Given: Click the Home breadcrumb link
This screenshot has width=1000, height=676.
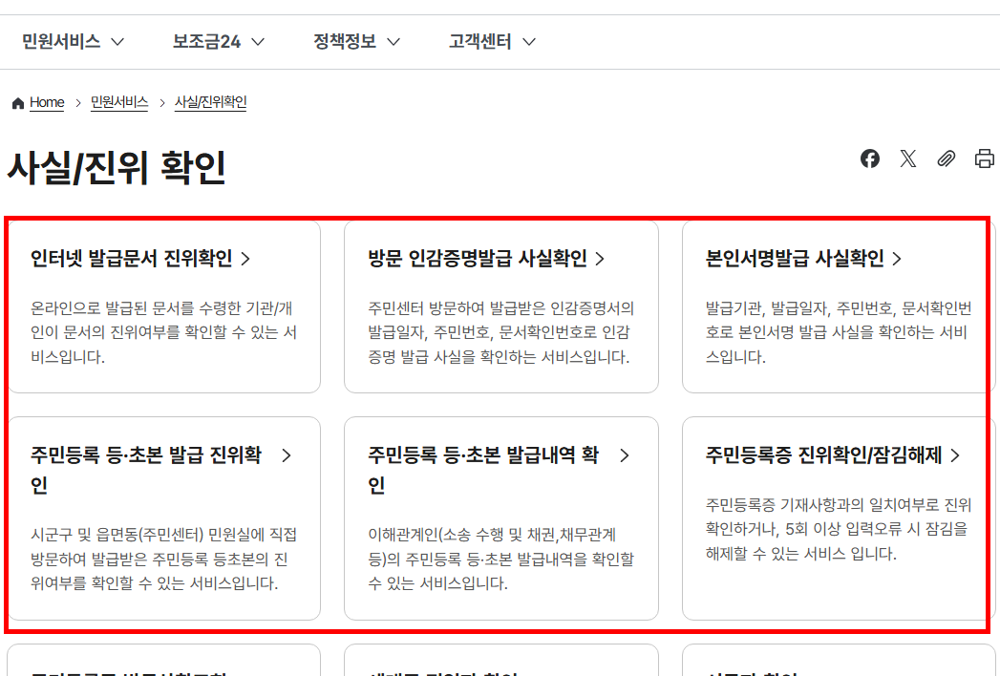Looking at the screenshot, I should tap(46, 102).
